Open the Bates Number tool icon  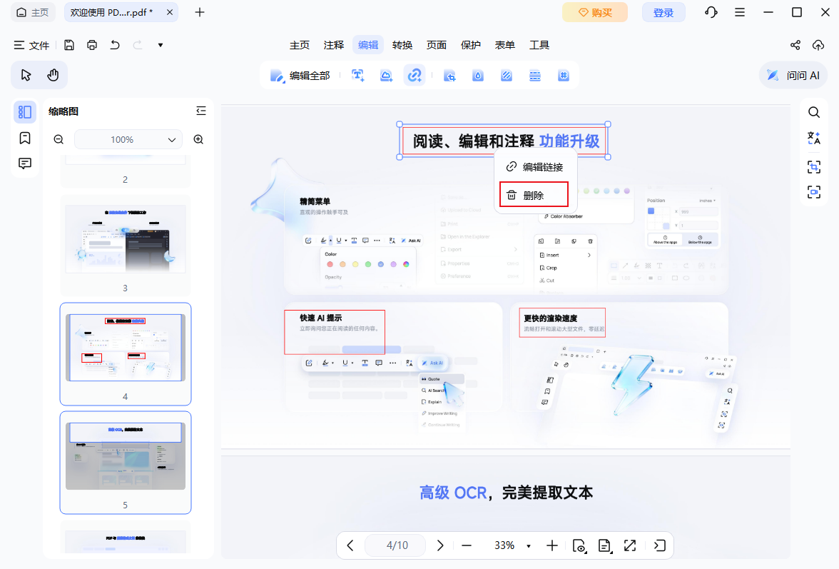click(x=564, y=76)
